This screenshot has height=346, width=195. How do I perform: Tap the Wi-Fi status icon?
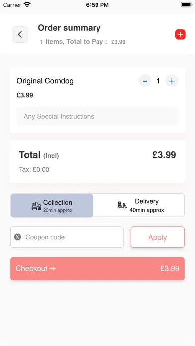click(27, 5)
